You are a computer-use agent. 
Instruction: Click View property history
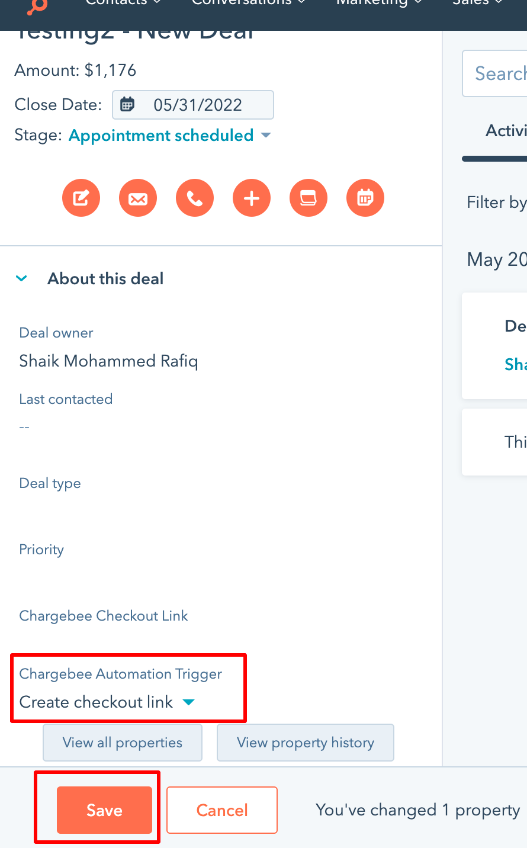point(306,743)
